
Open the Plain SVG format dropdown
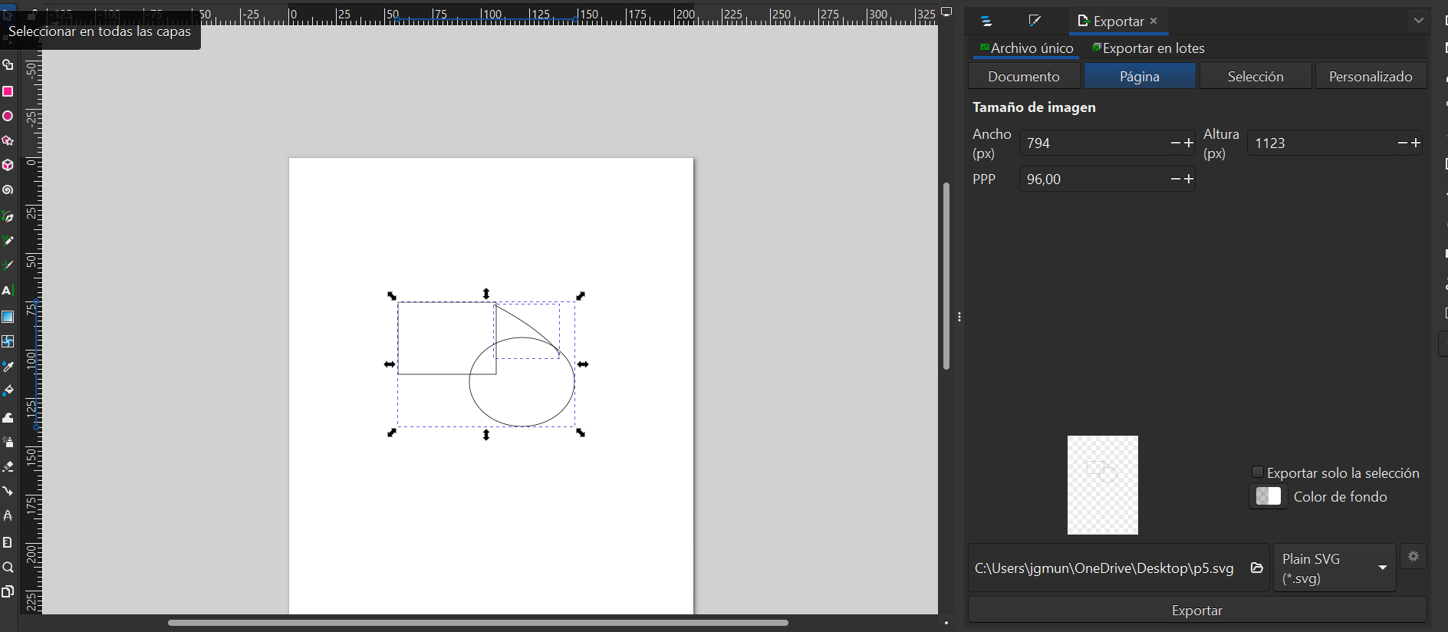1334,568
